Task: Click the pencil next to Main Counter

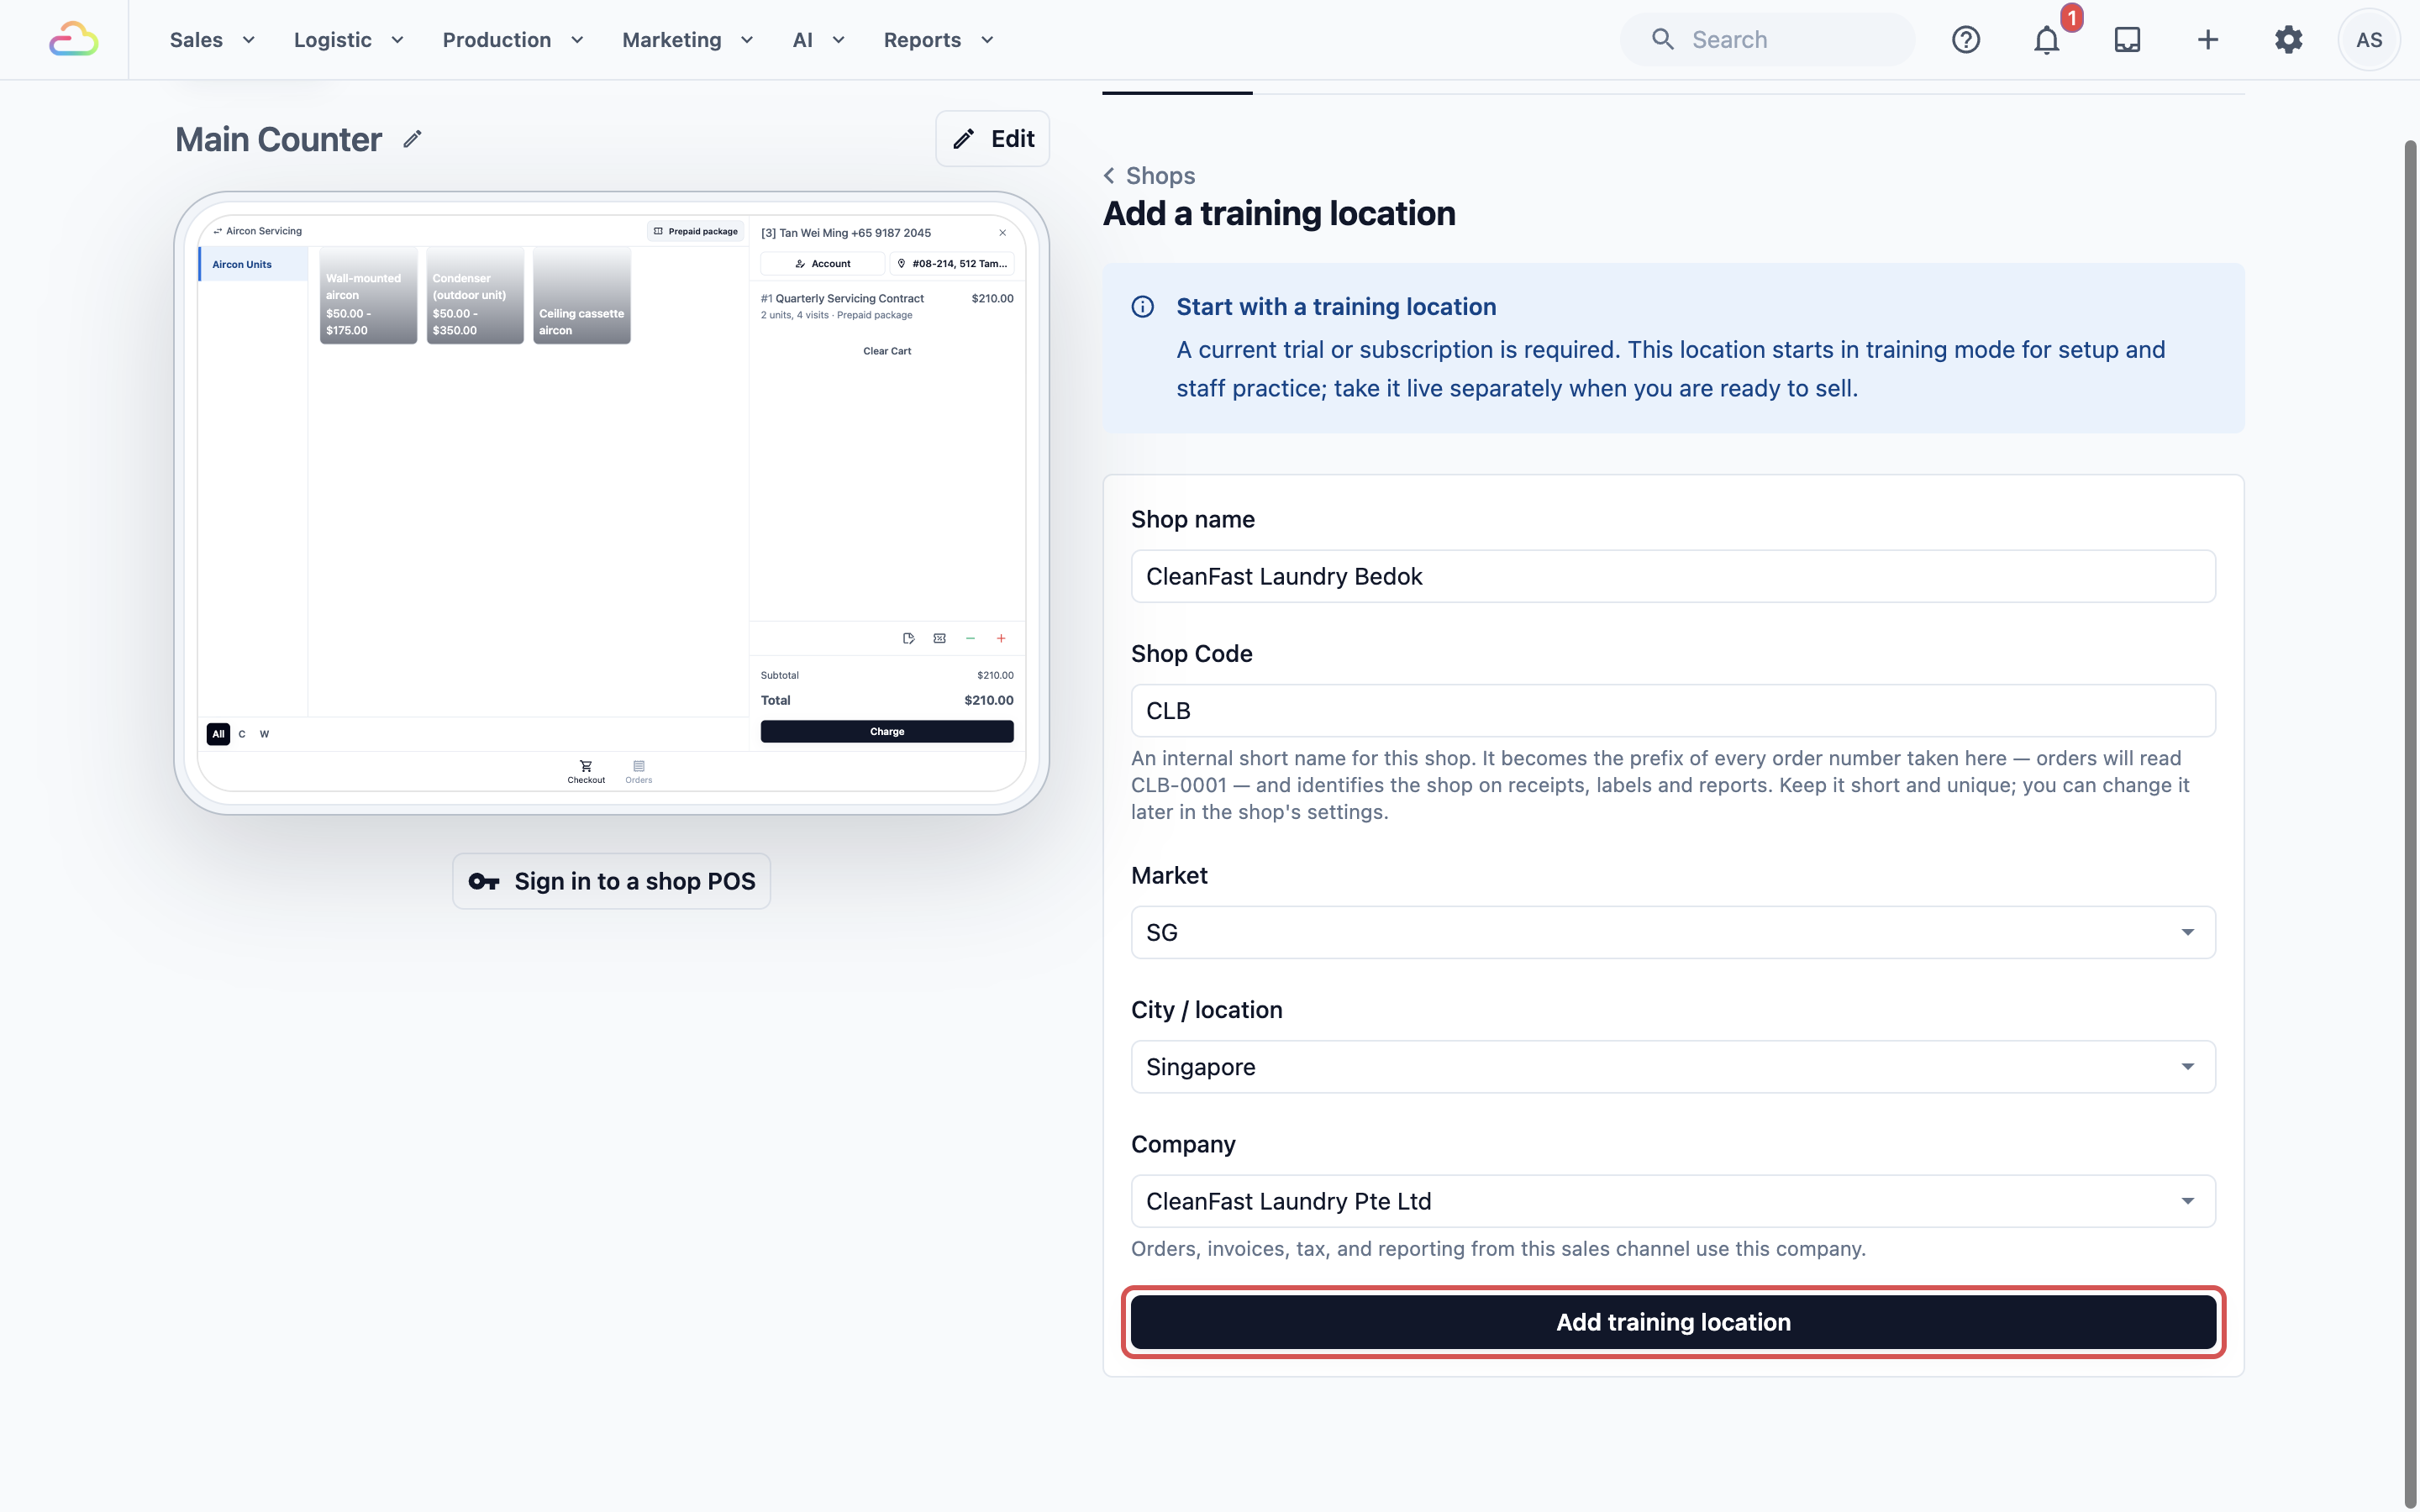Action: pyautogui.click(x=412, y=139)
